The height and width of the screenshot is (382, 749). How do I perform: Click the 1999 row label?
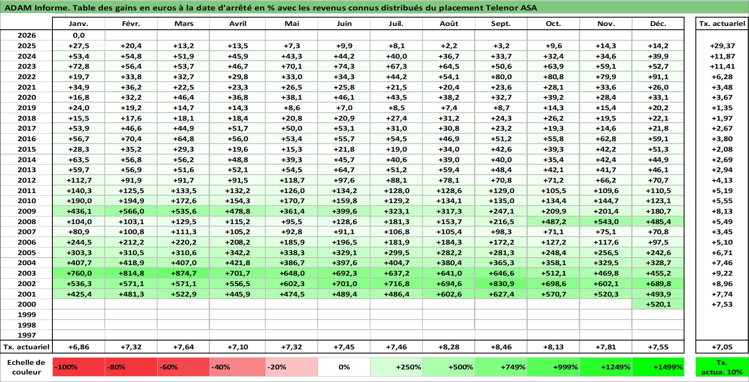(x=27, y=315)
